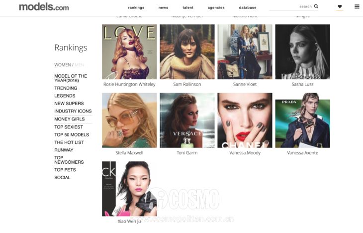Viewport: 363px width, 233px height.
Task: Switch rankings to MEN
Action: pos(80,65)
